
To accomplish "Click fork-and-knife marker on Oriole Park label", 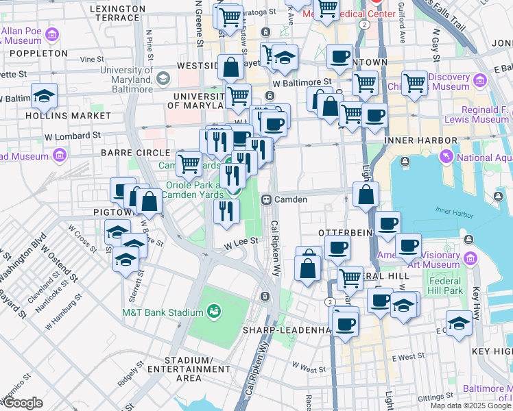I will point(233,176).
